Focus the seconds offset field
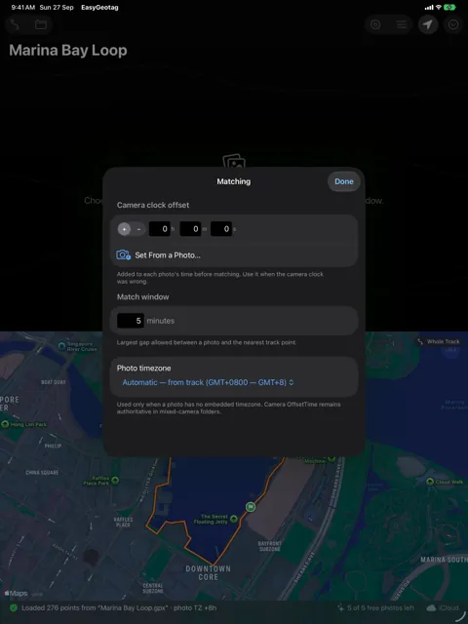The height and width of the screenshot is (624, 468). (221, 229)
